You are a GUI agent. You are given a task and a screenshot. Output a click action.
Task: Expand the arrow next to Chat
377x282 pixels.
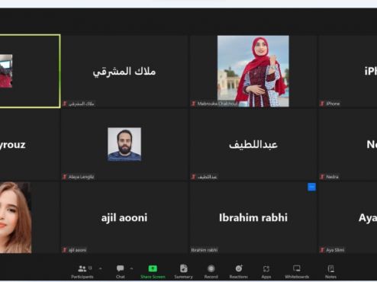[131, 268]
